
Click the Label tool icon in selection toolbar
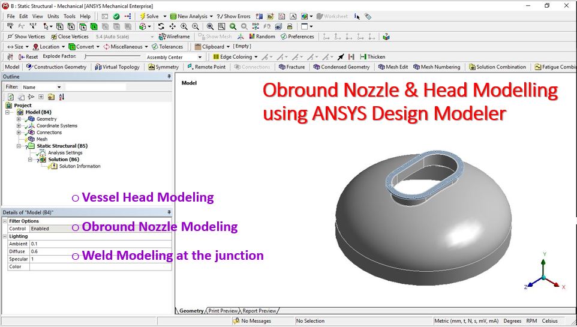10,26
